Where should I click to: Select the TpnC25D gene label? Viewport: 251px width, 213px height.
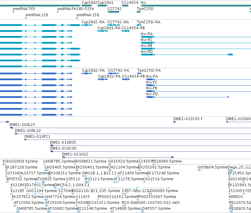pyautogui.click(x=145, y=9)
